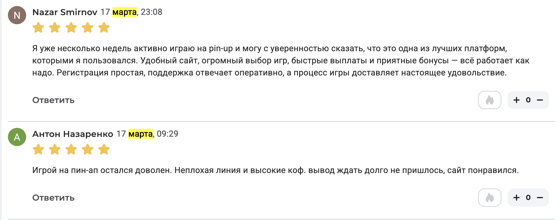Click the flame icon on Антон Назаренко's review
The width and height of the screenshot is (560, 220).
coord(489,198)
